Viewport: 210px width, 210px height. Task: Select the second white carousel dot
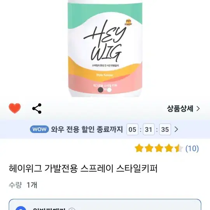coord(109,90)
